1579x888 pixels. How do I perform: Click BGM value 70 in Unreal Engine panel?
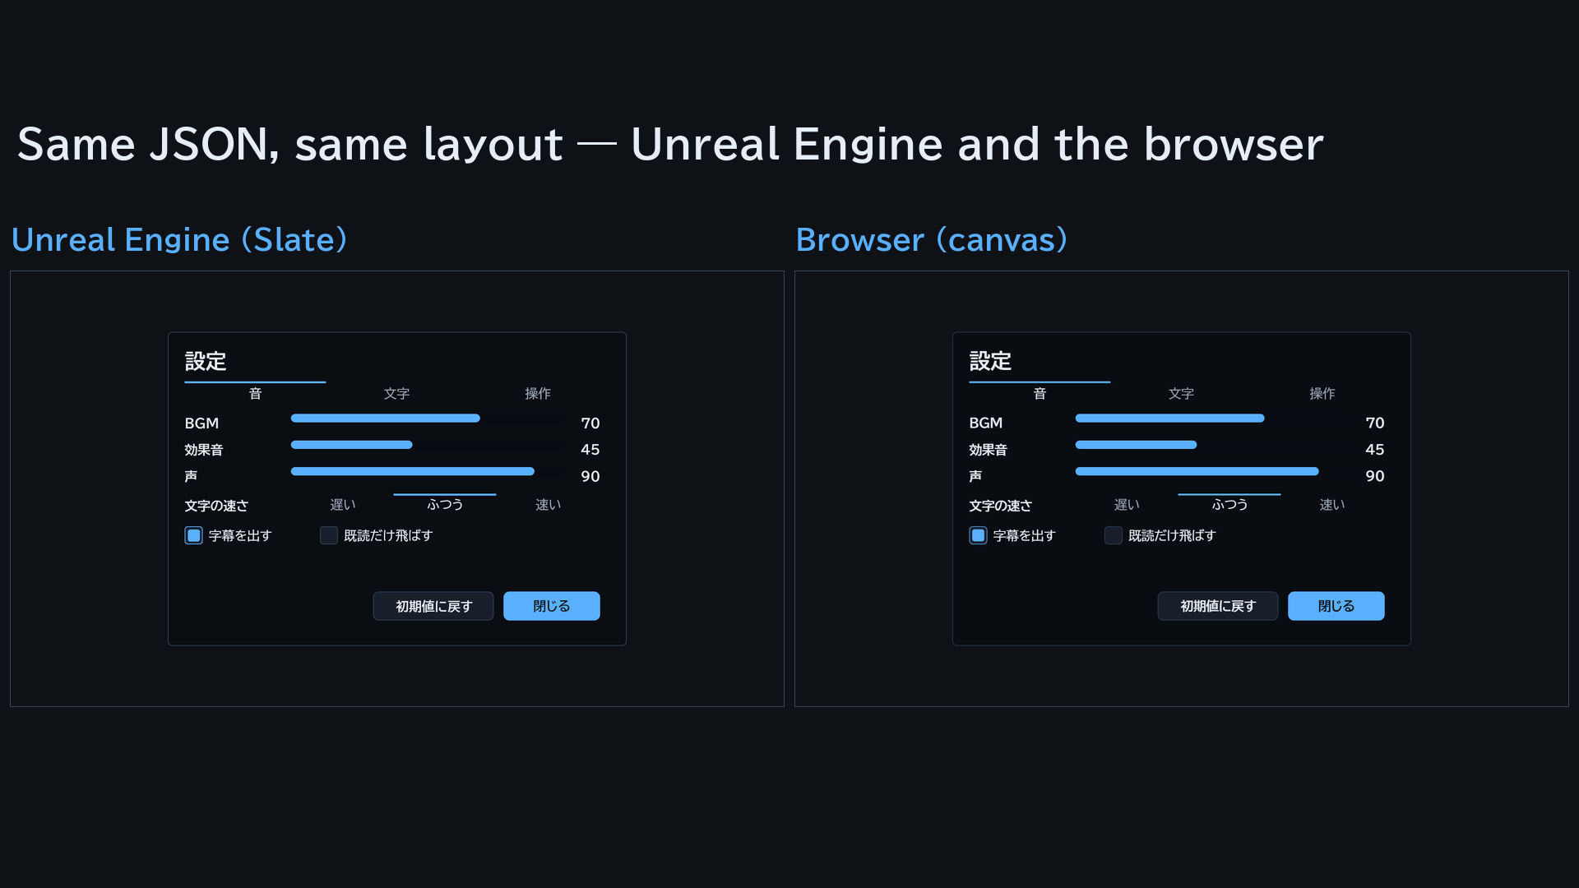click(590, 423)
